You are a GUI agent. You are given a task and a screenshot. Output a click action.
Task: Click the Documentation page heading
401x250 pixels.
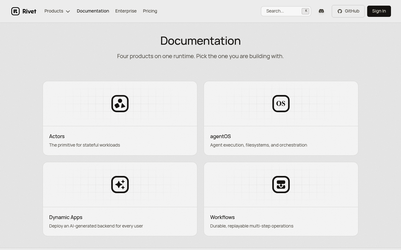(x=200, y=41)
